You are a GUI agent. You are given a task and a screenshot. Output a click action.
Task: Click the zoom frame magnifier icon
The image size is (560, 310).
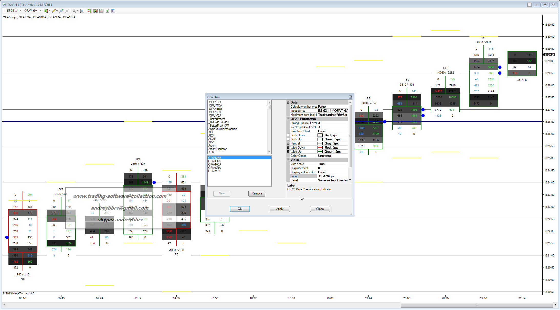point(82,11)
